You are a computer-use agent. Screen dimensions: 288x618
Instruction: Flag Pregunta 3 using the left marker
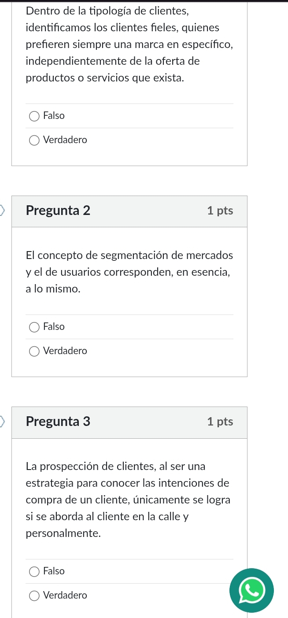[4, 422]
